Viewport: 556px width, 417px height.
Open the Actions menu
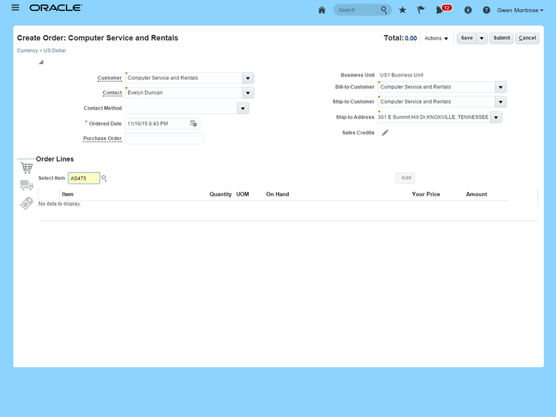(x=436, y=38)
